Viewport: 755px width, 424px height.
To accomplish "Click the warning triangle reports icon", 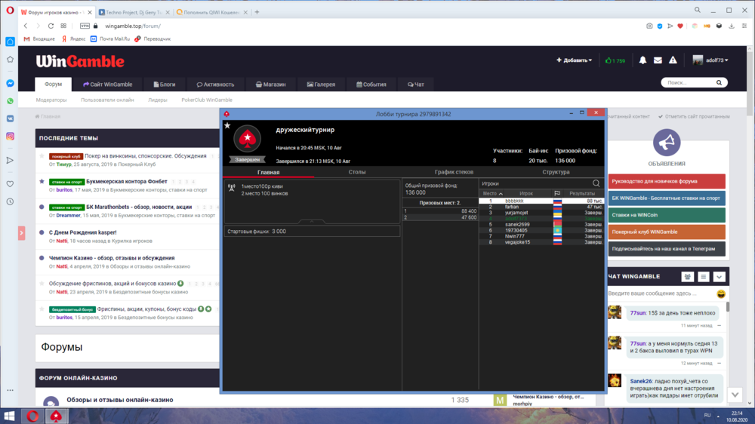I will click(673, 60).
